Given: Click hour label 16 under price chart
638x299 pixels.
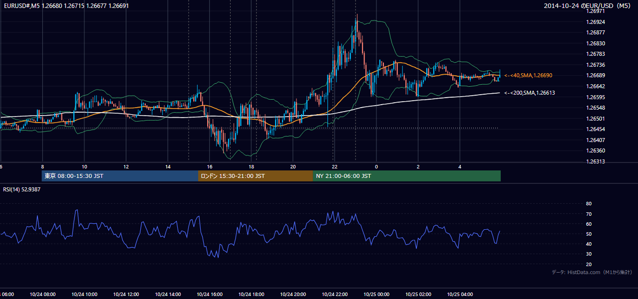Looking at the screenshot, I should click(210, 166).
